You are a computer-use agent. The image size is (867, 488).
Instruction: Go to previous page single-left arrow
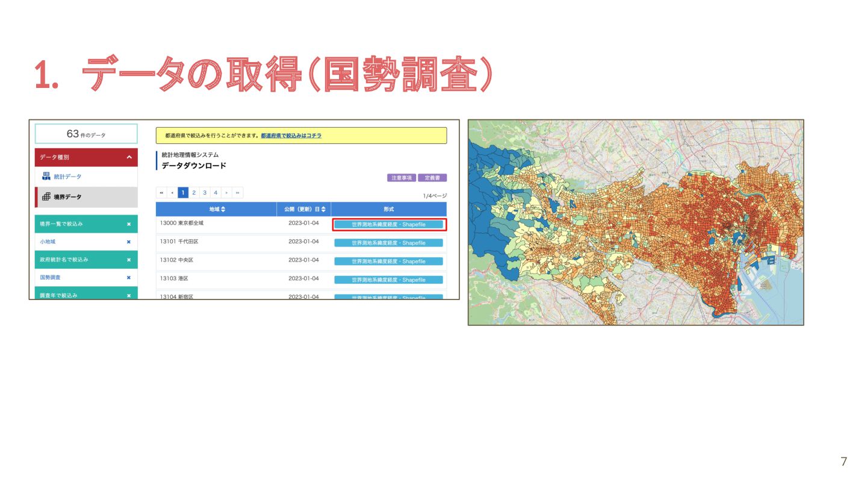[x=172, y=193]
